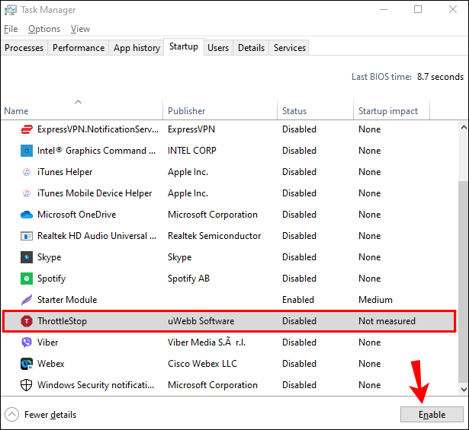Screen dimensions: 469x430
Task: Select the Microsoft OneDrive row name
Action: [76, 215]
